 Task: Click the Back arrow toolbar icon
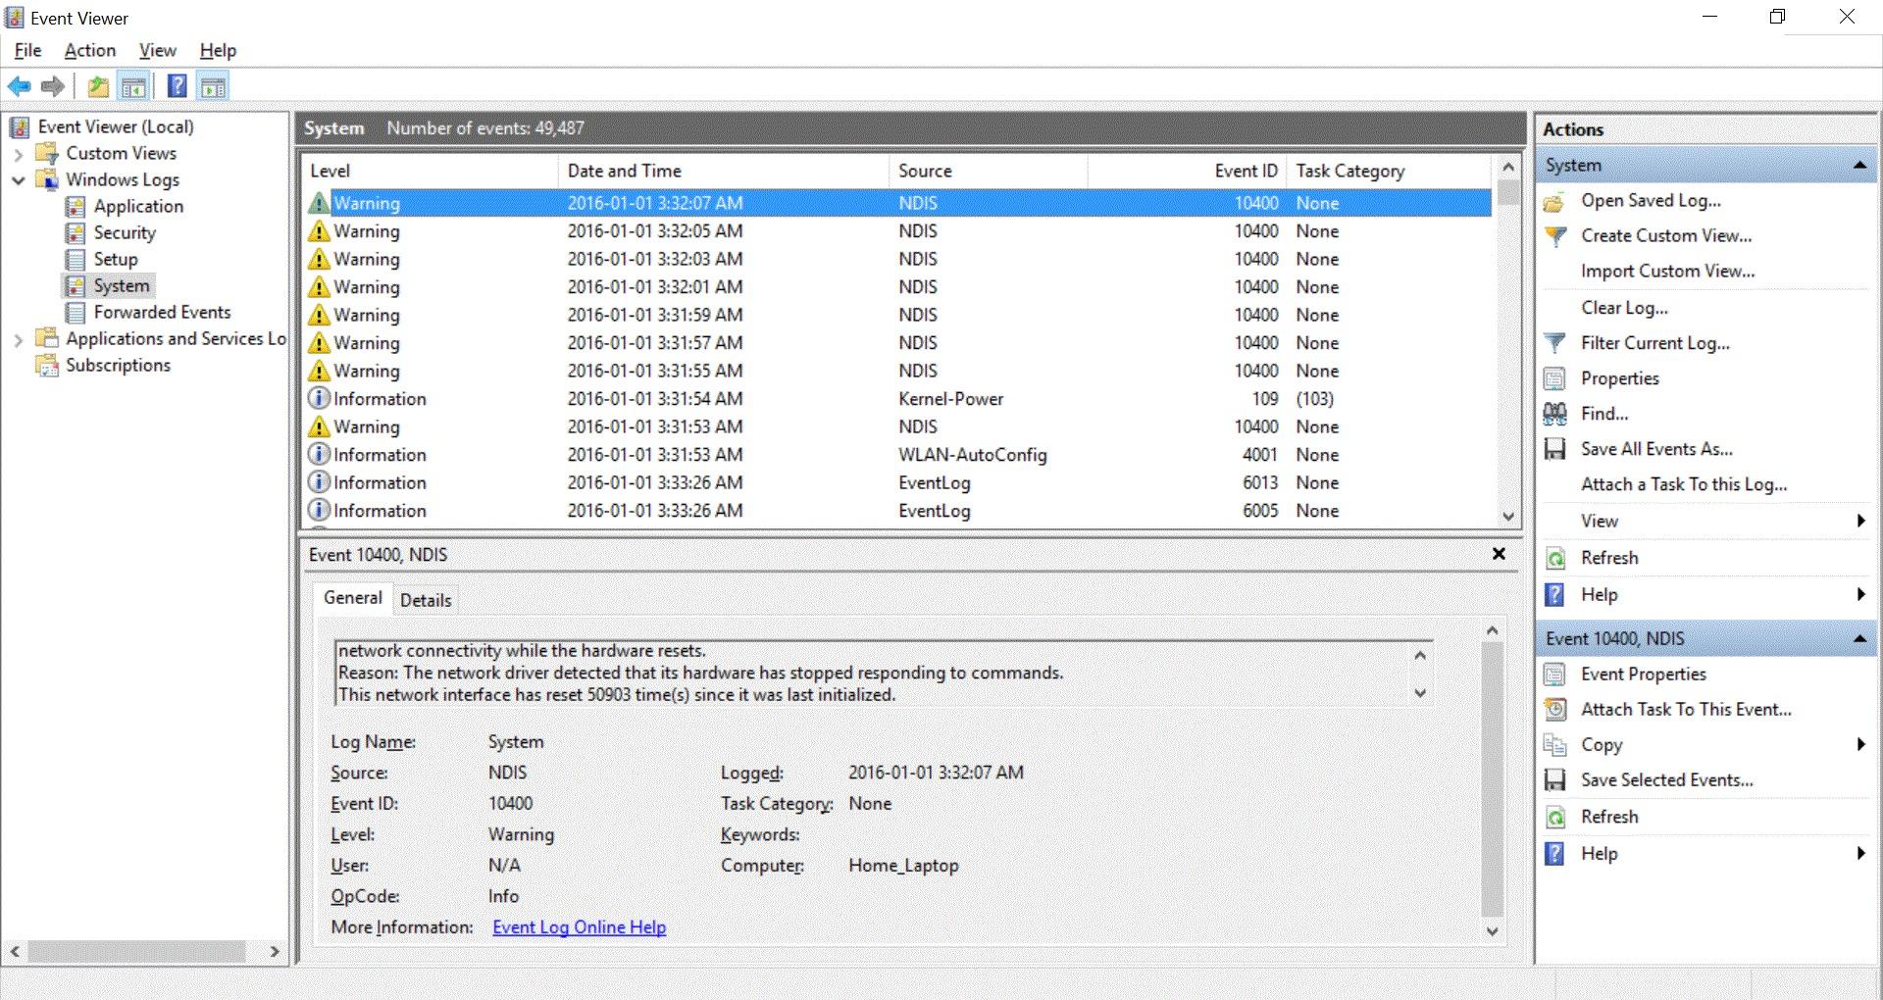coord(19,87)
